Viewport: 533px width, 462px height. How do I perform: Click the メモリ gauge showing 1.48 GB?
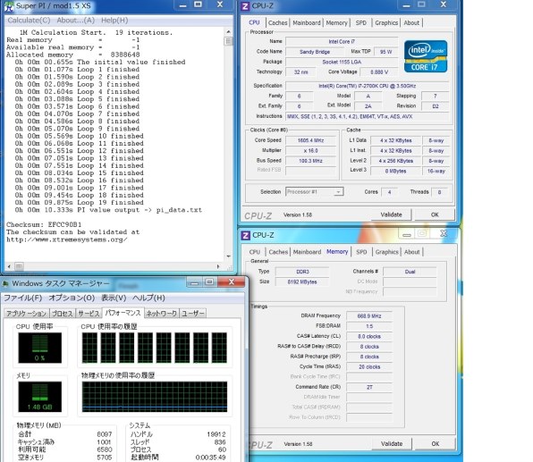39,397
